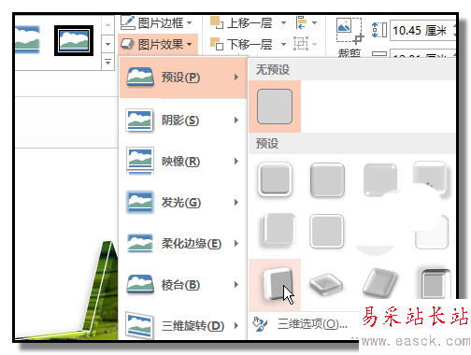Viewport: 471px width, 355px height.
Task: Choose second preset in second row
Action: 327,231
